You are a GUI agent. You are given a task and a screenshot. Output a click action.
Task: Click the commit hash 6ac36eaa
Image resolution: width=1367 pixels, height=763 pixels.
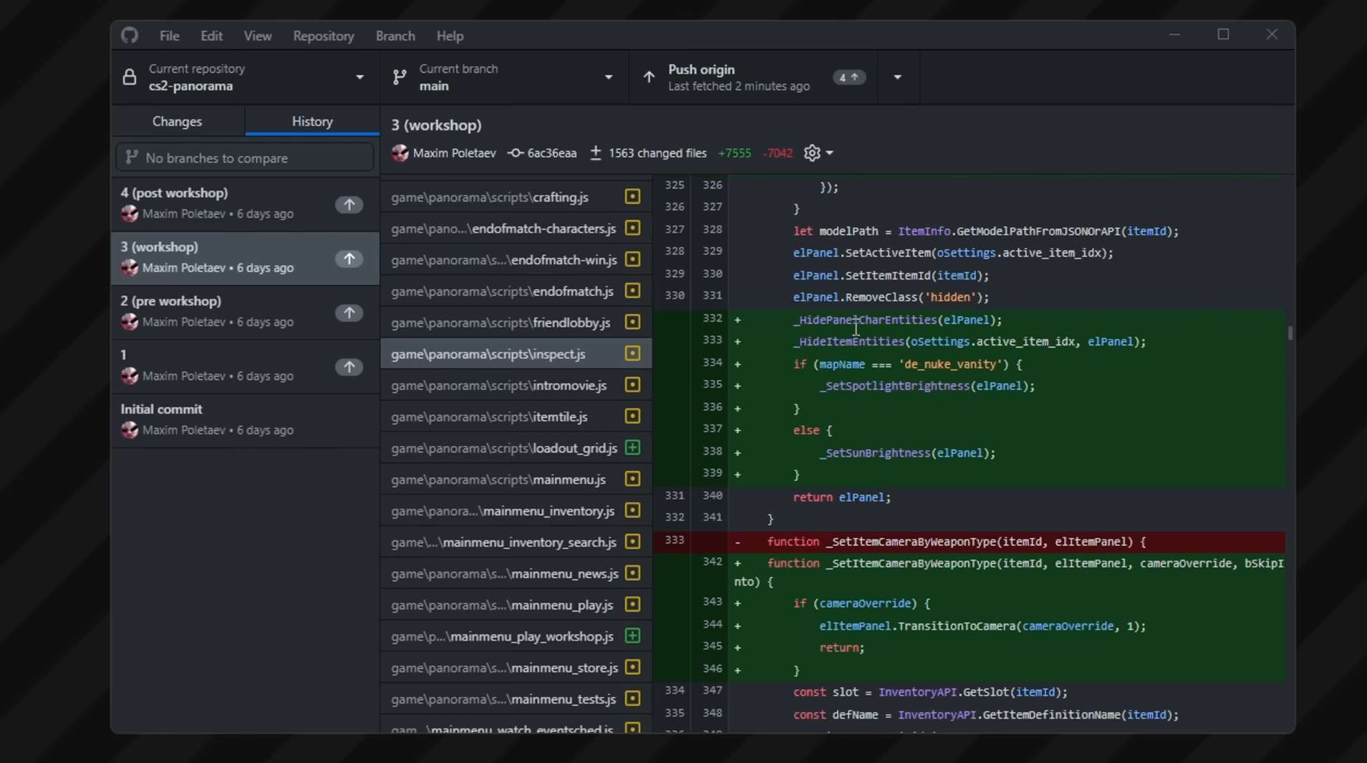pos(551,153)
